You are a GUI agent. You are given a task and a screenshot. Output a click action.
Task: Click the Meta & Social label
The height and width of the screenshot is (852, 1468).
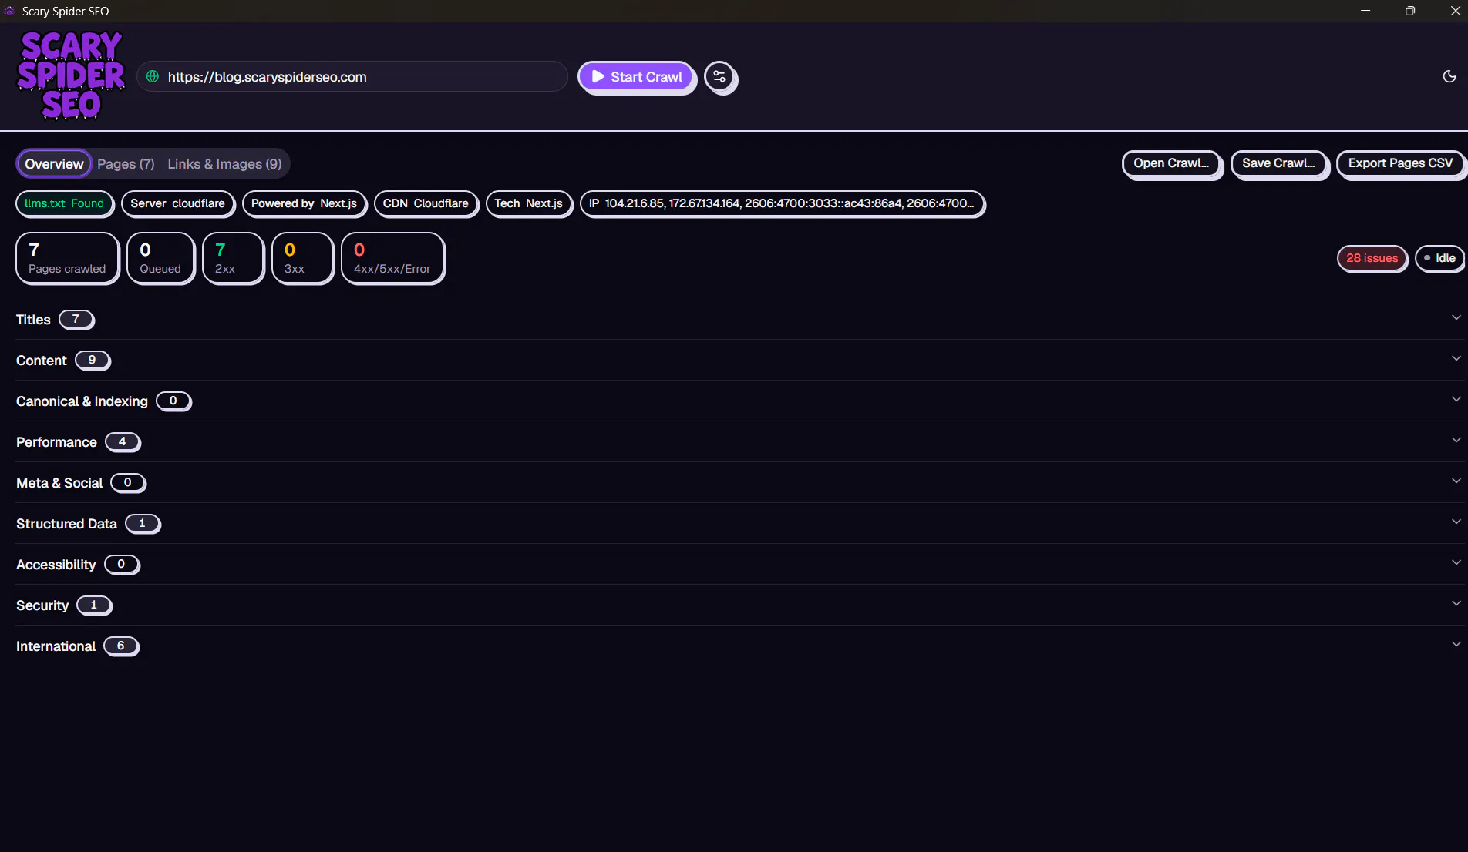click(59, 483)
